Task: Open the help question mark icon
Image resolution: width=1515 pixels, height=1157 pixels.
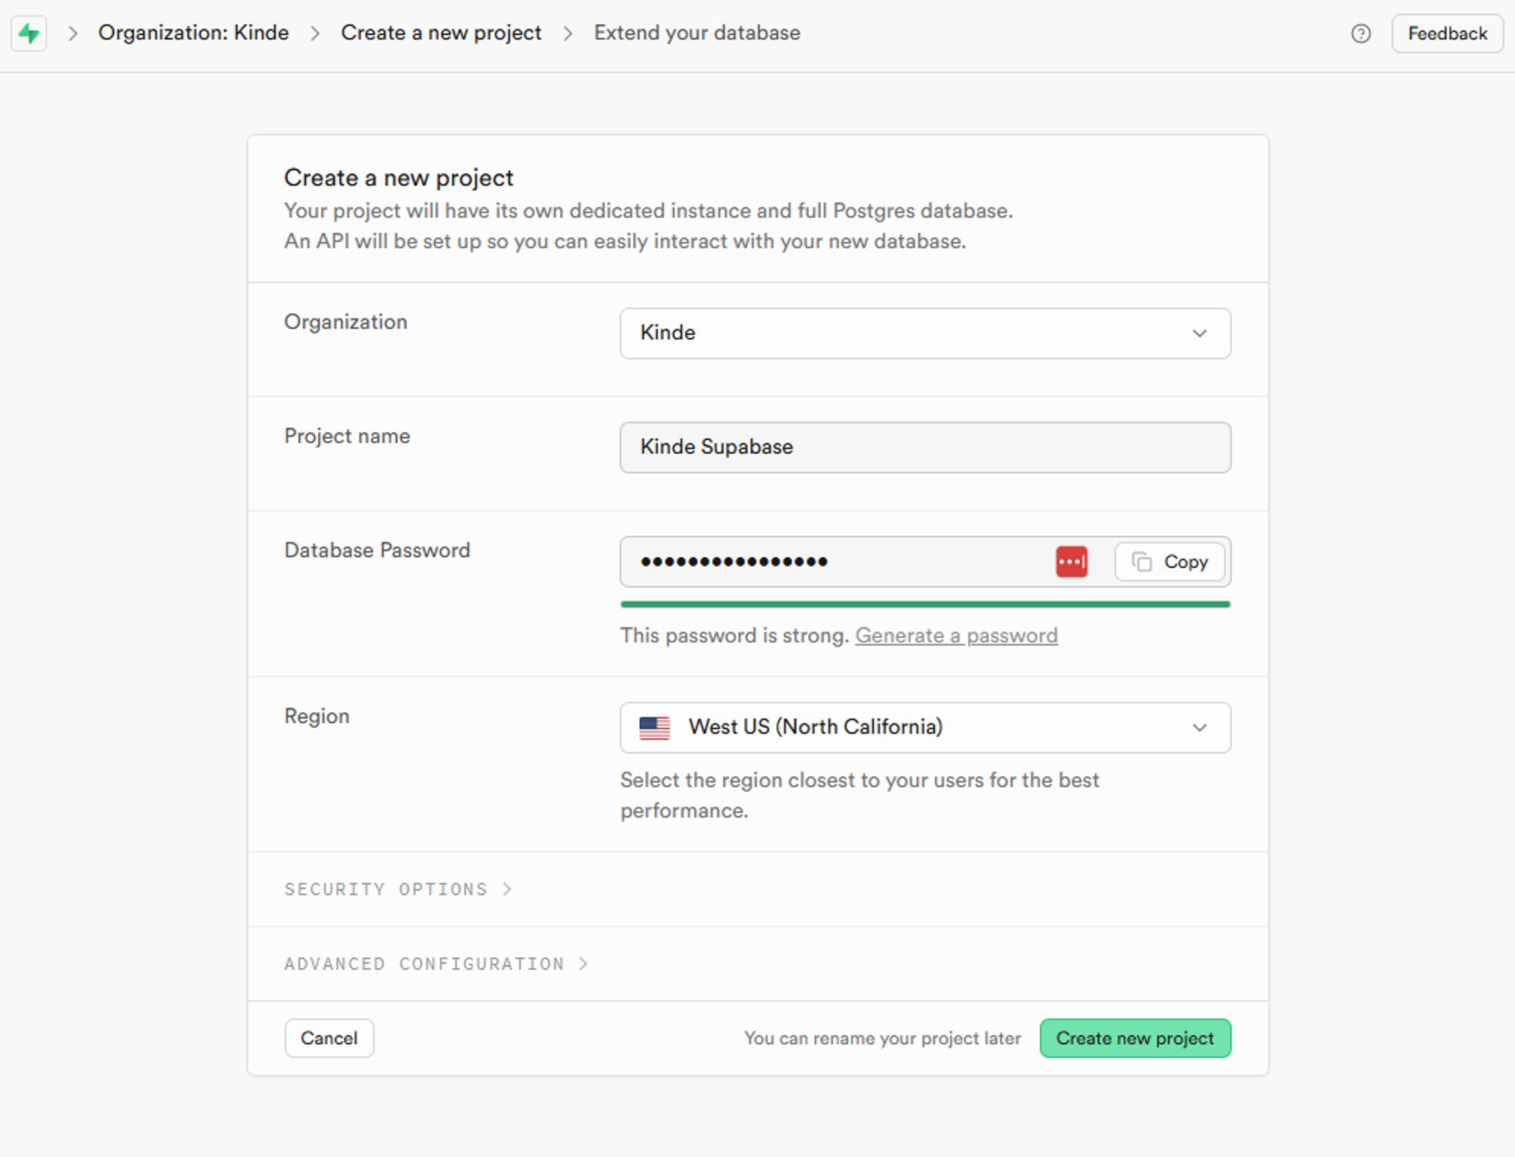Action: pos(1361,33)
